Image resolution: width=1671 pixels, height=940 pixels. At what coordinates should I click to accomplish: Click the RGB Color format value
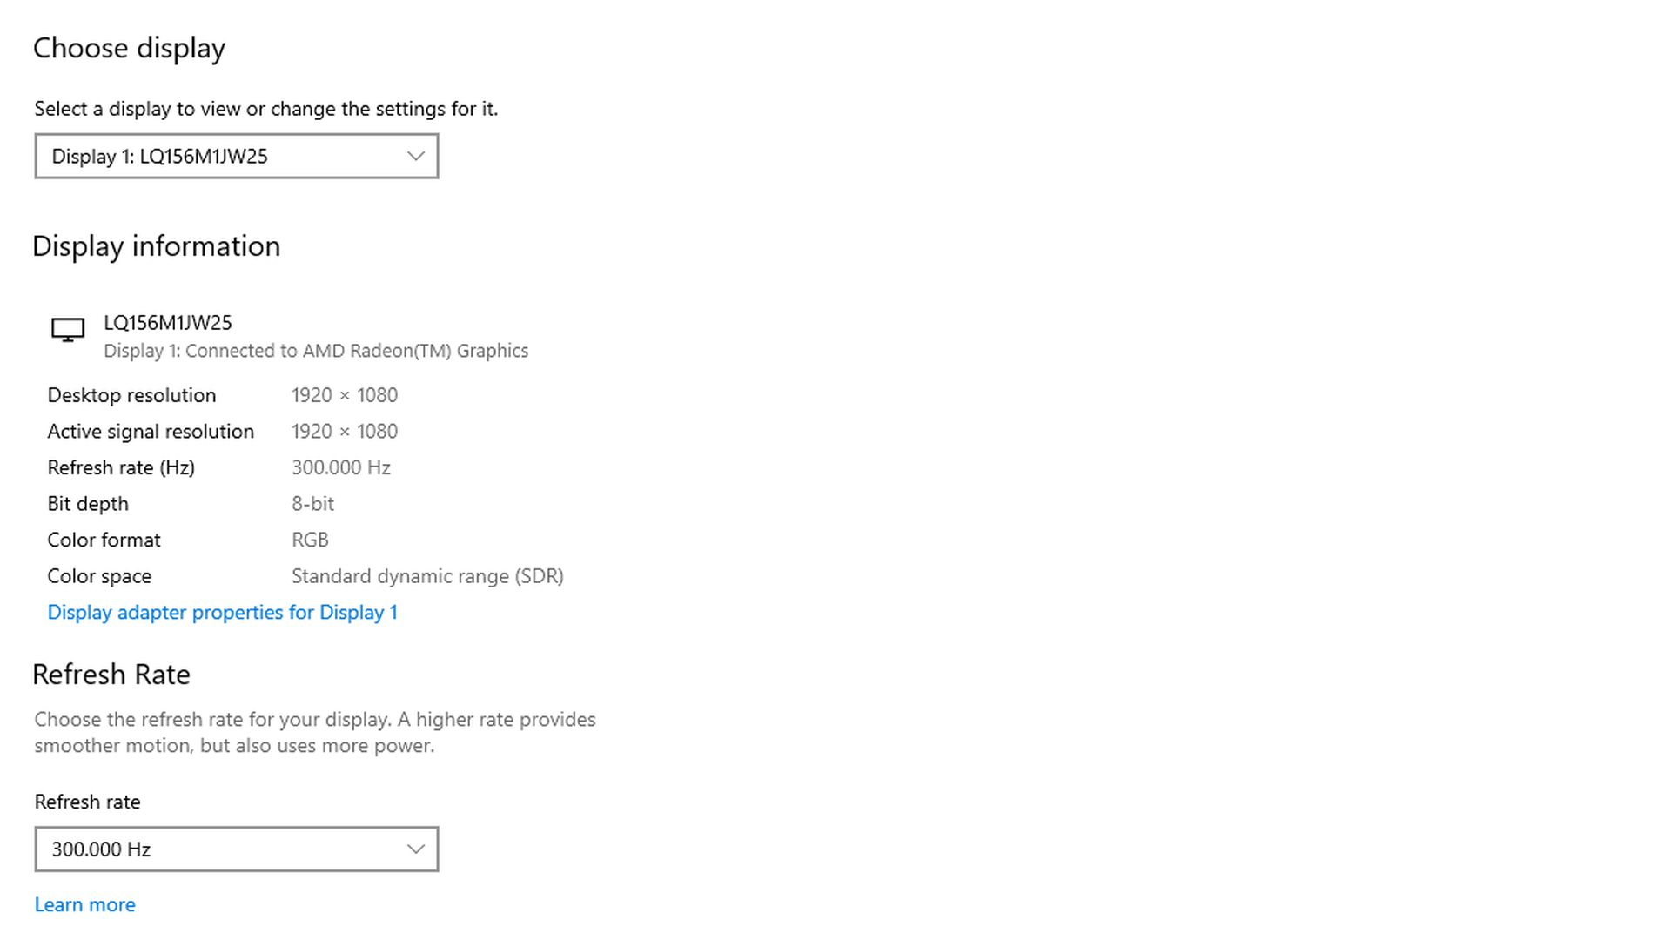(x=310, y=540)
